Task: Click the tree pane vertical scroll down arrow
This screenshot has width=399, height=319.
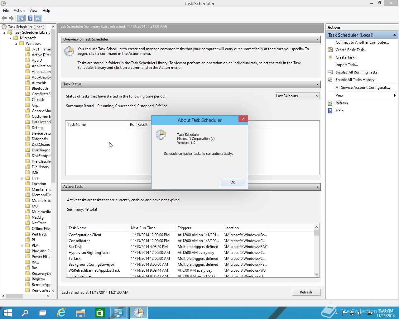Action: (x=53, y=291)
